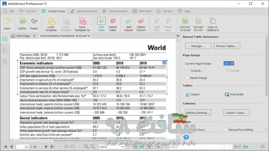Zoom in on the document
Viewport: 269px width, 151px height.
coord(86,147)
